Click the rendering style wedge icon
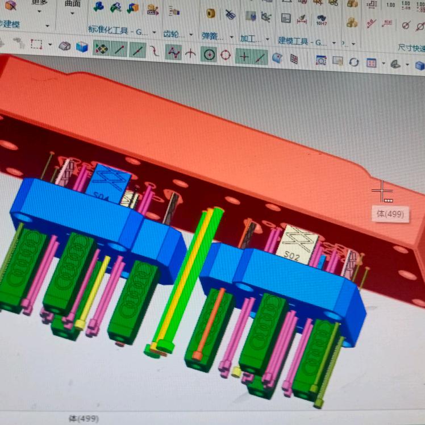425x425 pixels. click(x=395, y=64)
